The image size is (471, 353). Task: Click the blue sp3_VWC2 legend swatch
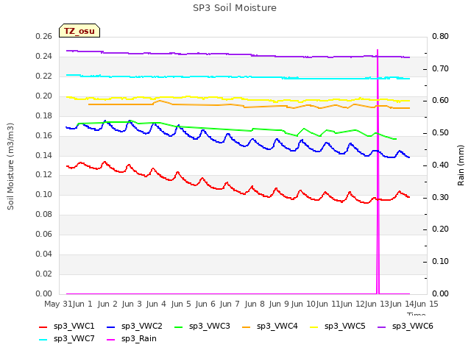tap(111, 327)
